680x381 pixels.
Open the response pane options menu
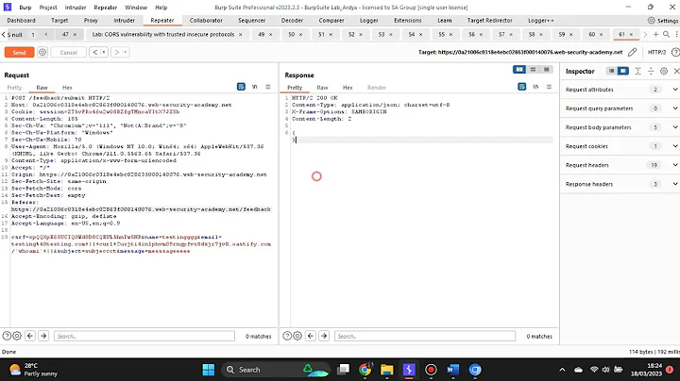pos(549,87)
